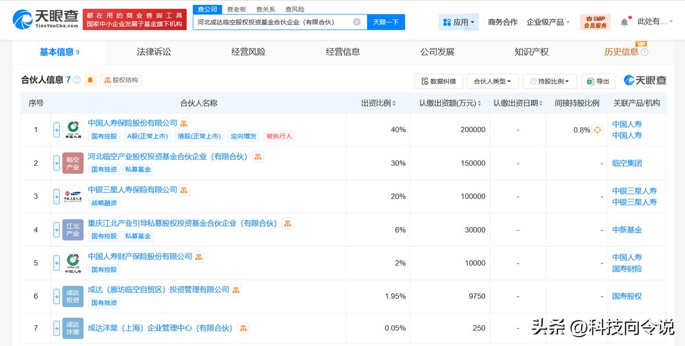685x346 pixels.
Task: Click the China Life logo in row 1
Action: tap(73, 130)
